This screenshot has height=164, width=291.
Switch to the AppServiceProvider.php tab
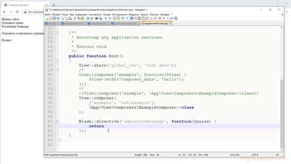(x=156, y=24)
